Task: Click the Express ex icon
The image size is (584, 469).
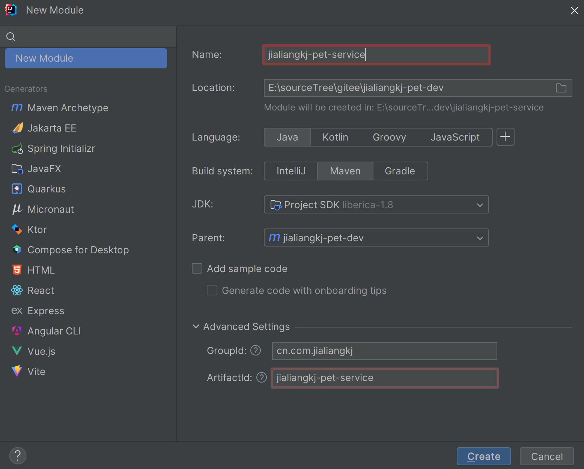Action: pyautogui.click(x=17, y=311)
